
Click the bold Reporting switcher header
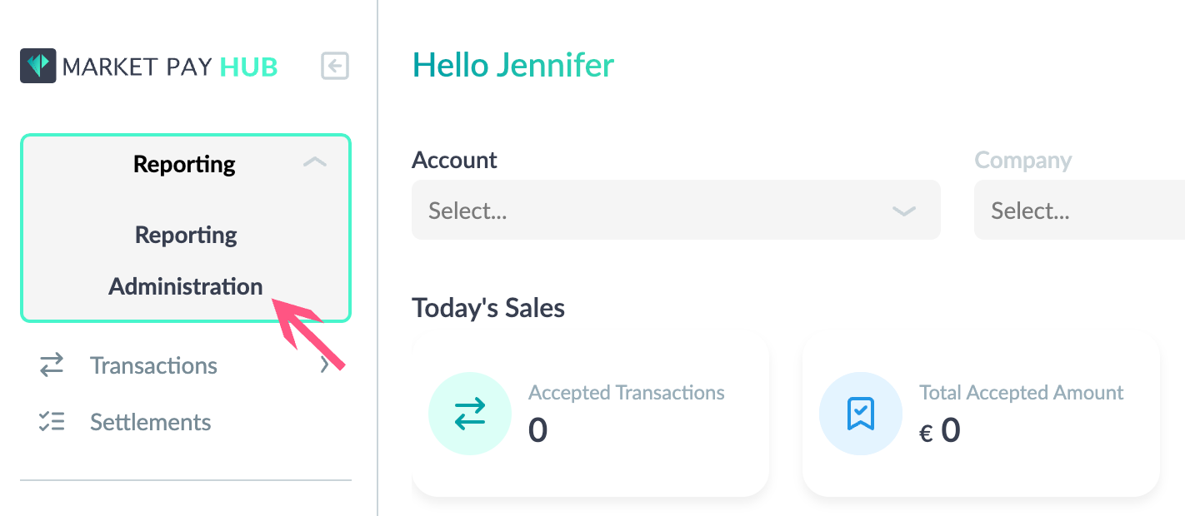tap(184, 164)
